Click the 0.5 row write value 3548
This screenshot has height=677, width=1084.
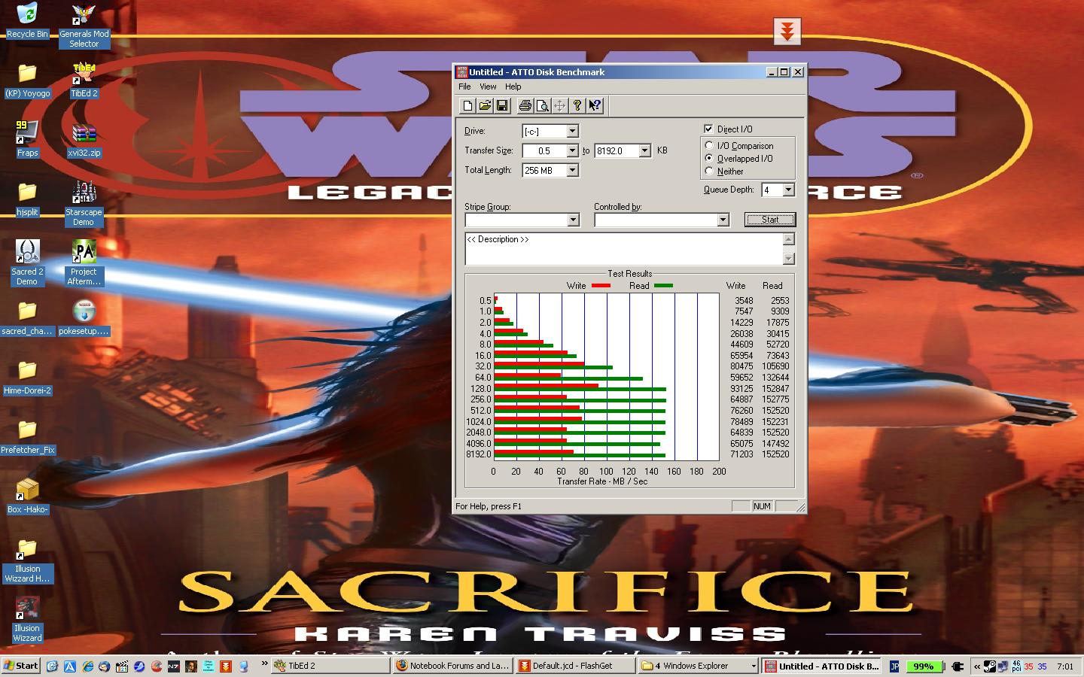[x=744, y=301]
